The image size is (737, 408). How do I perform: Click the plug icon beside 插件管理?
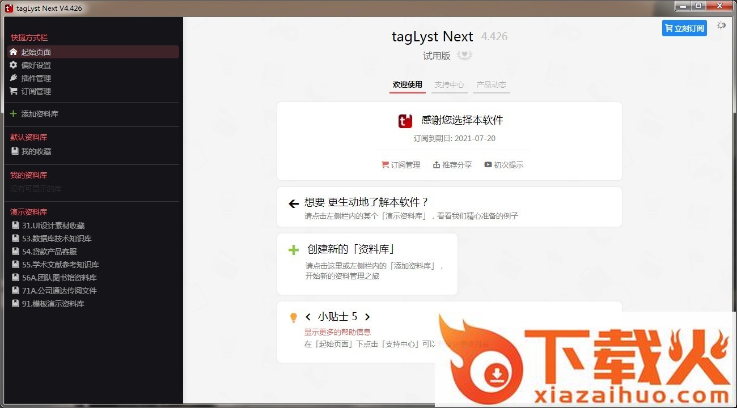14,78
